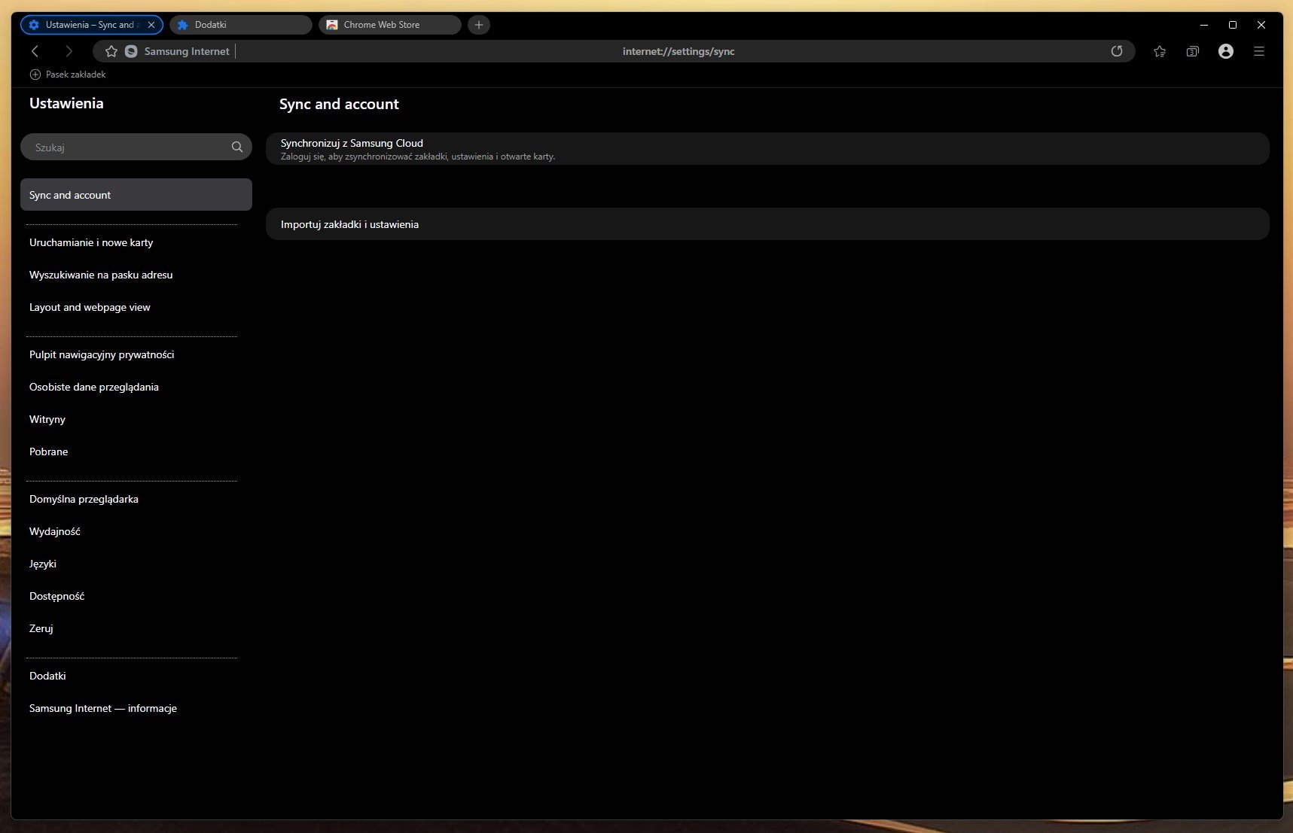Click the Sync and account page heading
The image size is (1293, 833).
[x=339, y=104]
